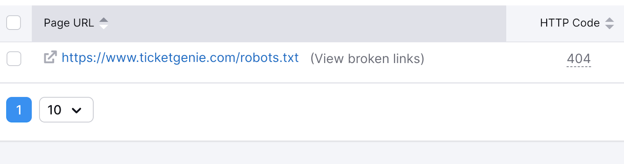Open the ticketgenie.com/robots.txt link
The width and height of the screenshot is (624, 164).
[x=180, y=58]
